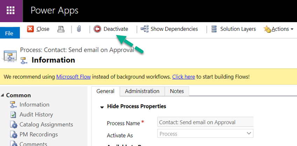Show Dependencies for this process

click(174, 29)
